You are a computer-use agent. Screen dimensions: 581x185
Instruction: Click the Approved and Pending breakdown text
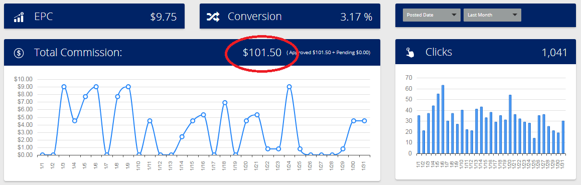[328, 53]
